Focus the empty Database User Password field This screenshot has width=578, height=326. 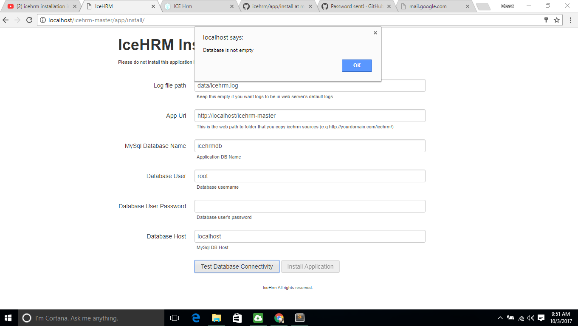pos(310,206)
